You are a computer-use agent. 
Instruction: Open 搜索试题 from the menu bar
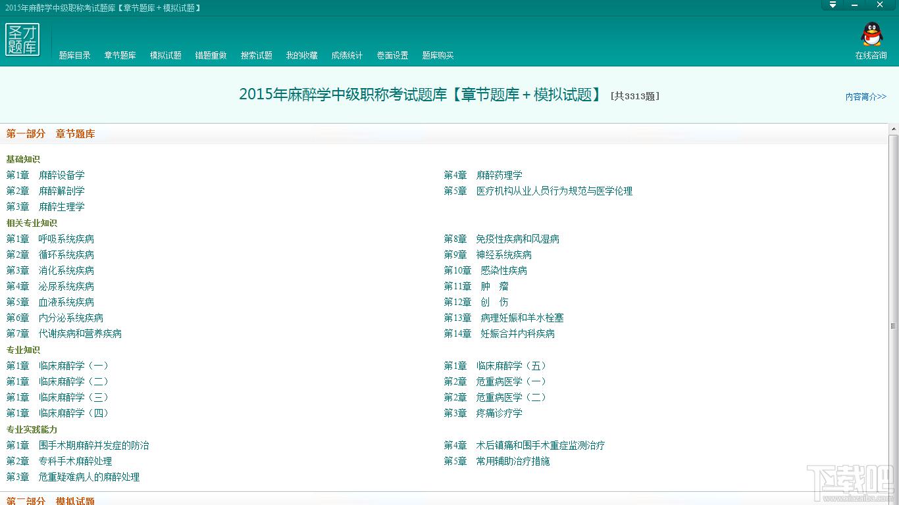click(257, 55)
